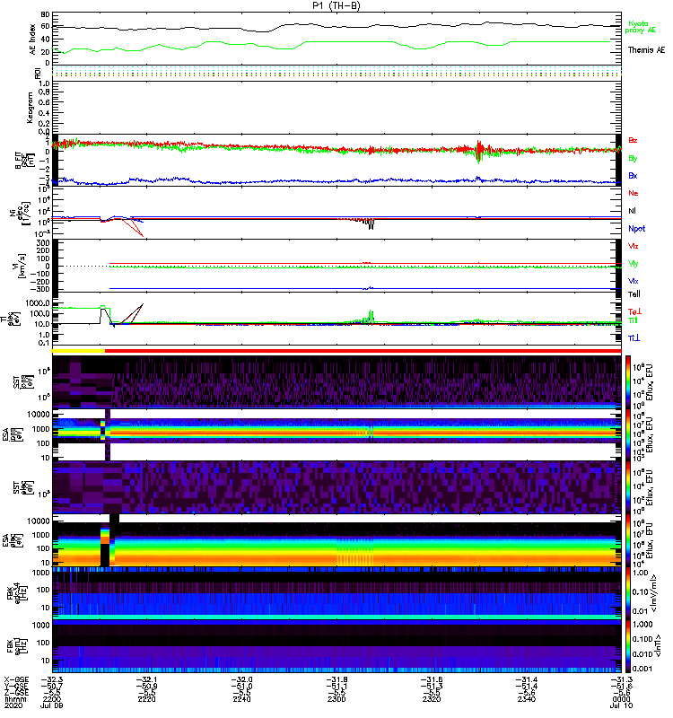Click the -32.0 X-GSE value
The height and width of the screenshot is (718, 673).
pyautogui.click(x=241, y=680)
